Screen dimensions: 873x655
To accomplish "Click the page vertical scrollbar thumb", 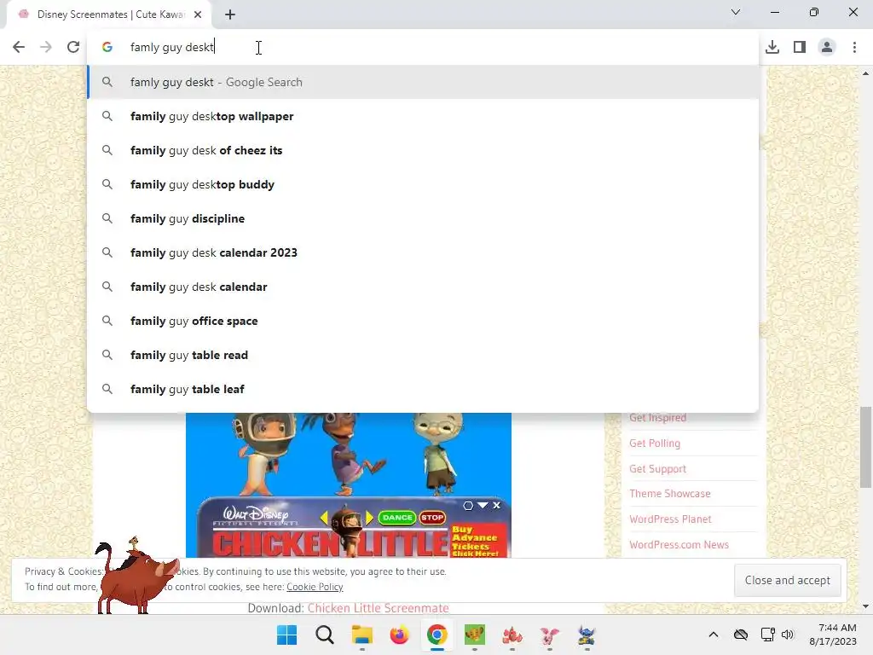I will coord(865,447).
